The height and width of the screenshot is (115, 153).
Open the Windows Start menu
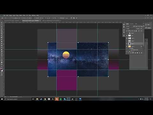click(x=2, y=99)
